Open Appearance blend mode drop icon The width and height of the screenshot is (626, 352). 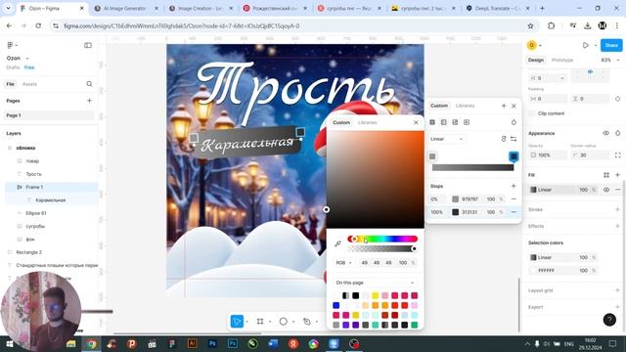tap(617, 133)
